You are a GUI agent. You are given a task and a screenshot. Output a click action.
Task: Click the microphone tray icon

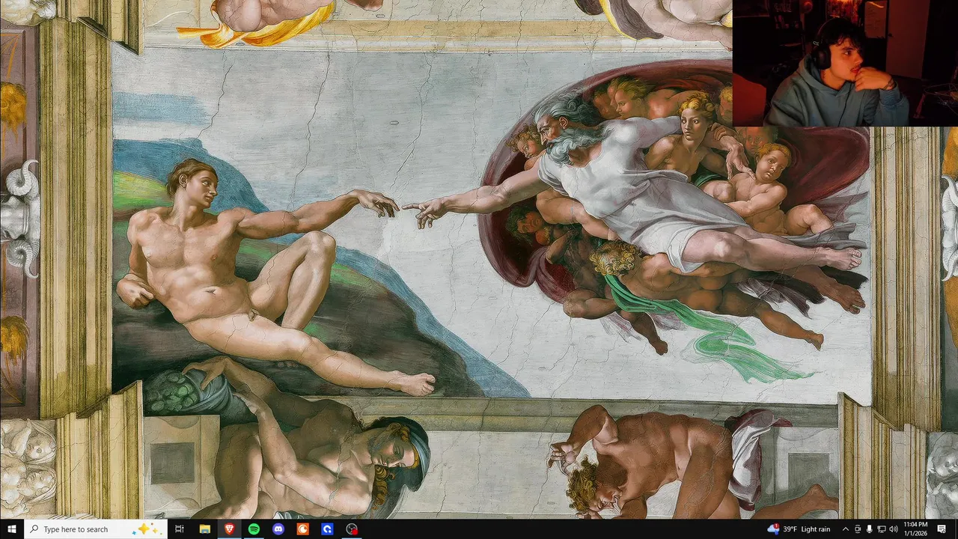click(869, 529)
